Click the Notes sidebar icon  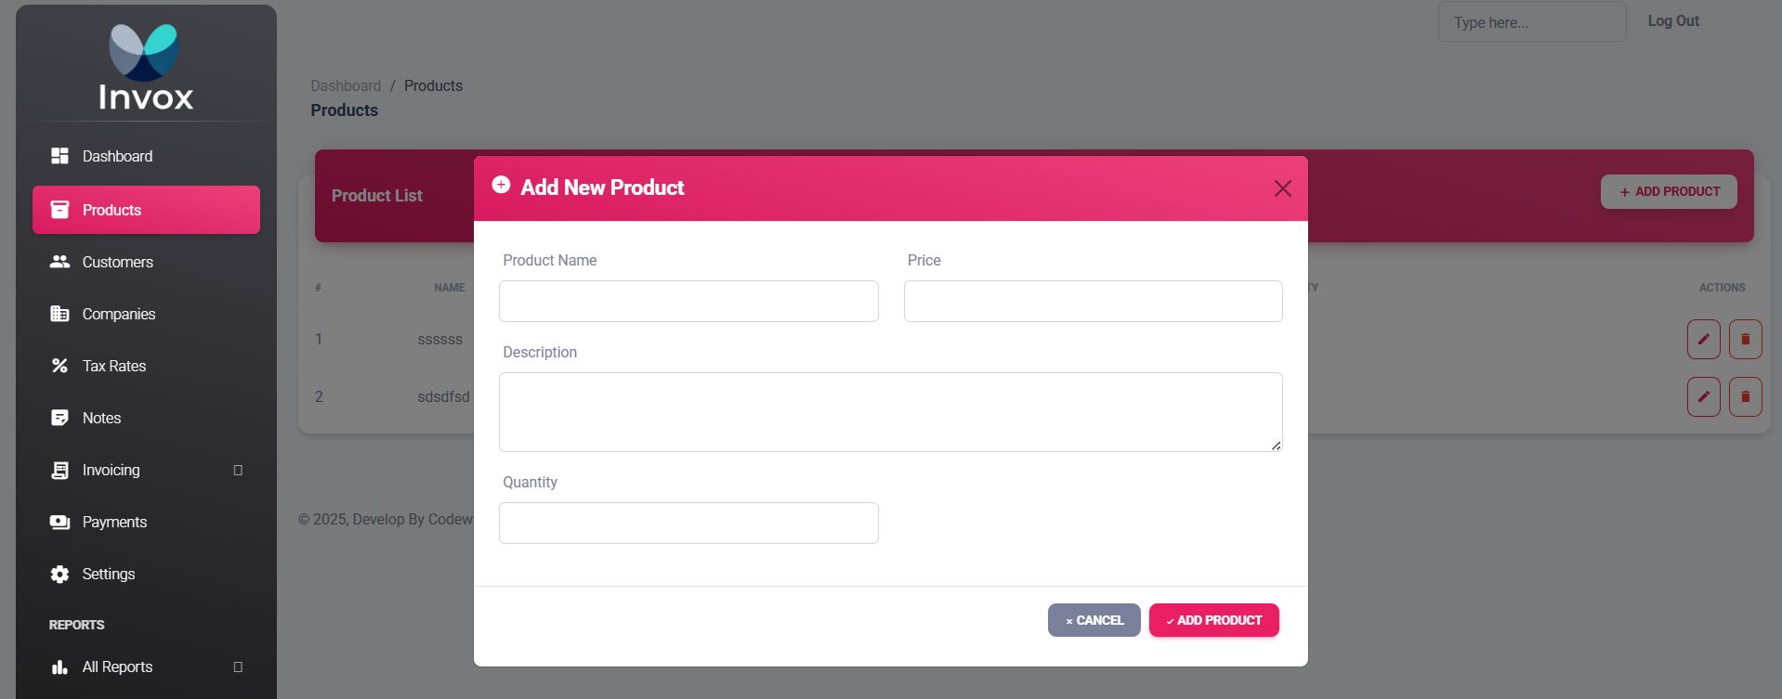(x=59, y=418)
